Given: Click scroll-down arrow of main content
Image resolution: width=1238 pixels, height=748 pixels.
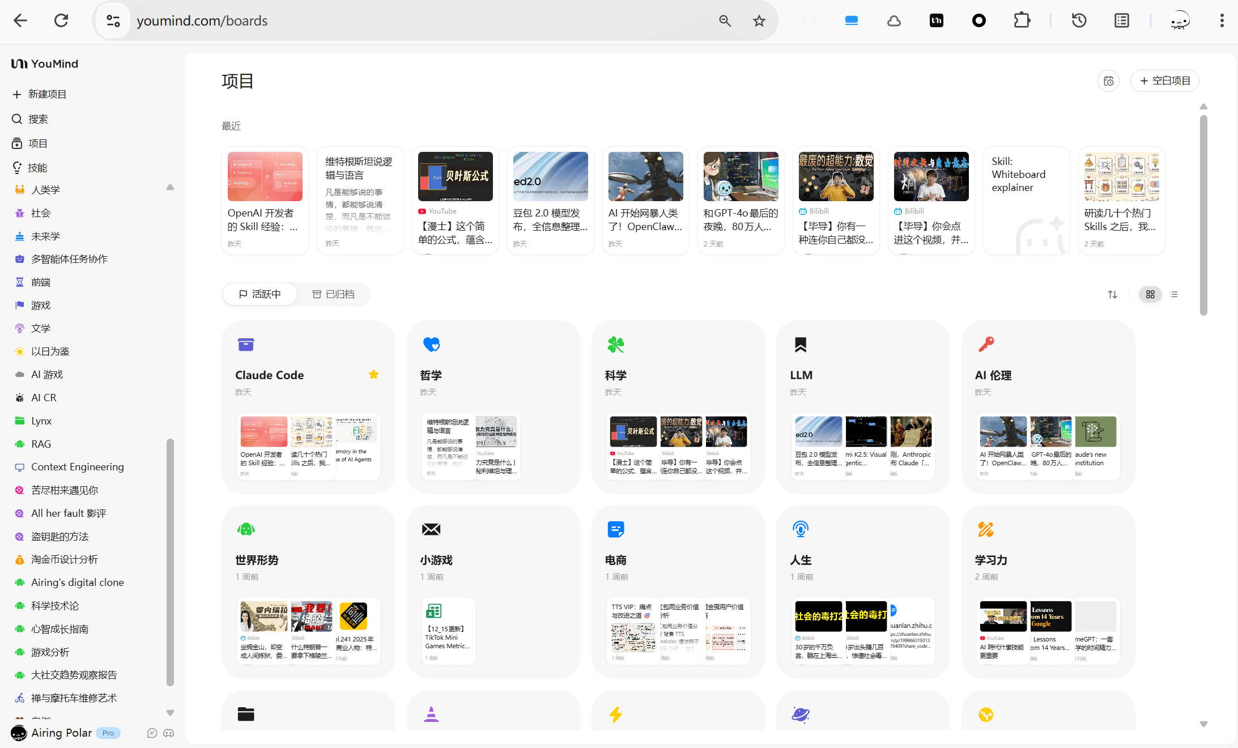Looking at the screenshot, I should (x=1203, y=724).
